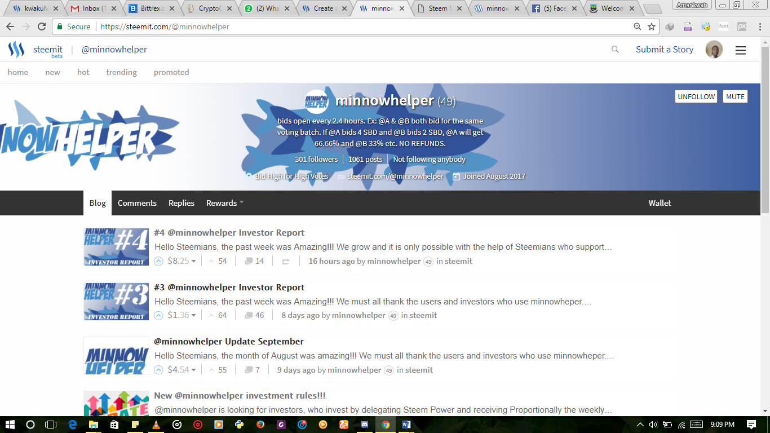This screenshot has width=770, height=433.
Task: Show voters list for 55 votes
Action: pyautogui.click(x=218, y=370)
